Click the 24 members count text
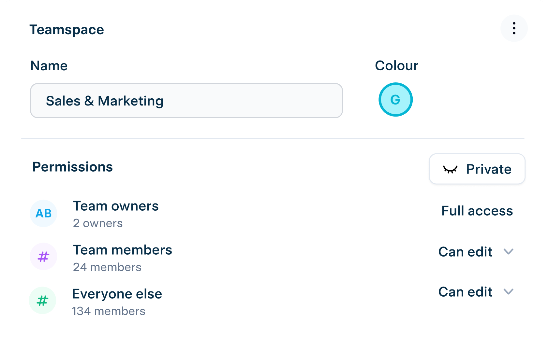Image resolution: width=548 pixels, height=337 pixels. click(107, 267)
